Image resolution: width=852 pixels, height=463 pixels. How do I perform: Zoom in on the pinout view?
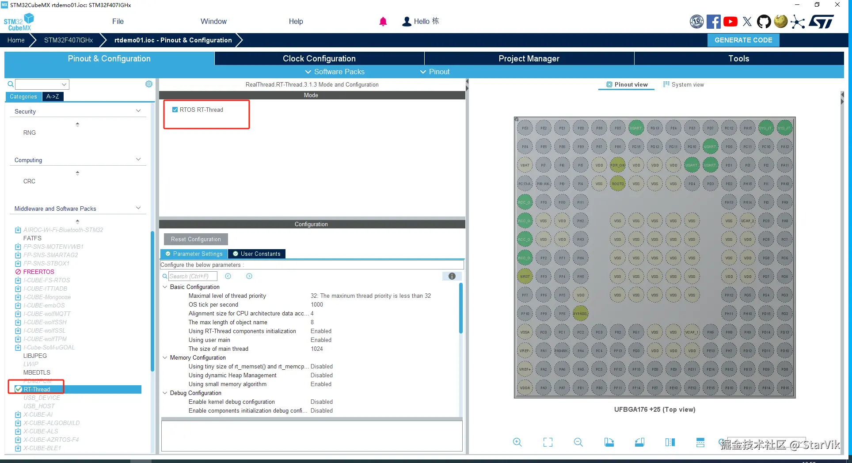517,442
